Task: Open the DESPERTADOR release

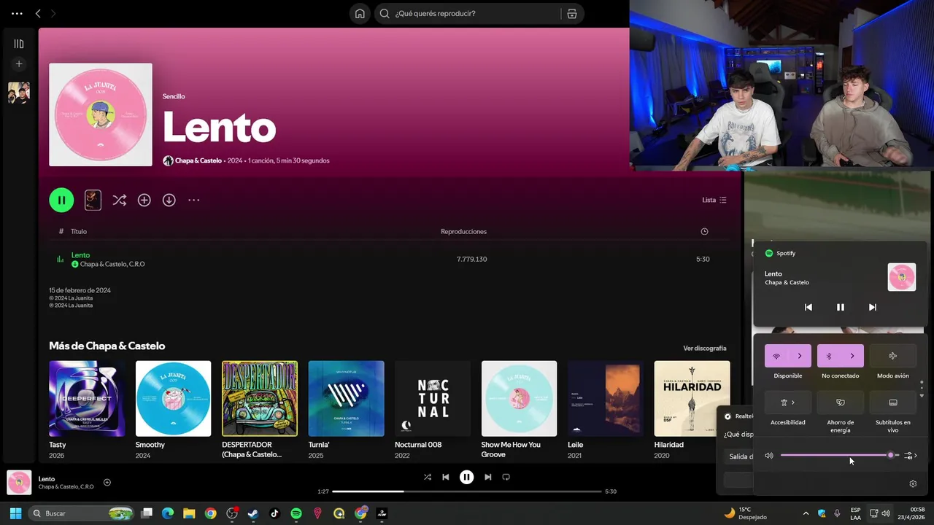Action: [x=260, y=410]
